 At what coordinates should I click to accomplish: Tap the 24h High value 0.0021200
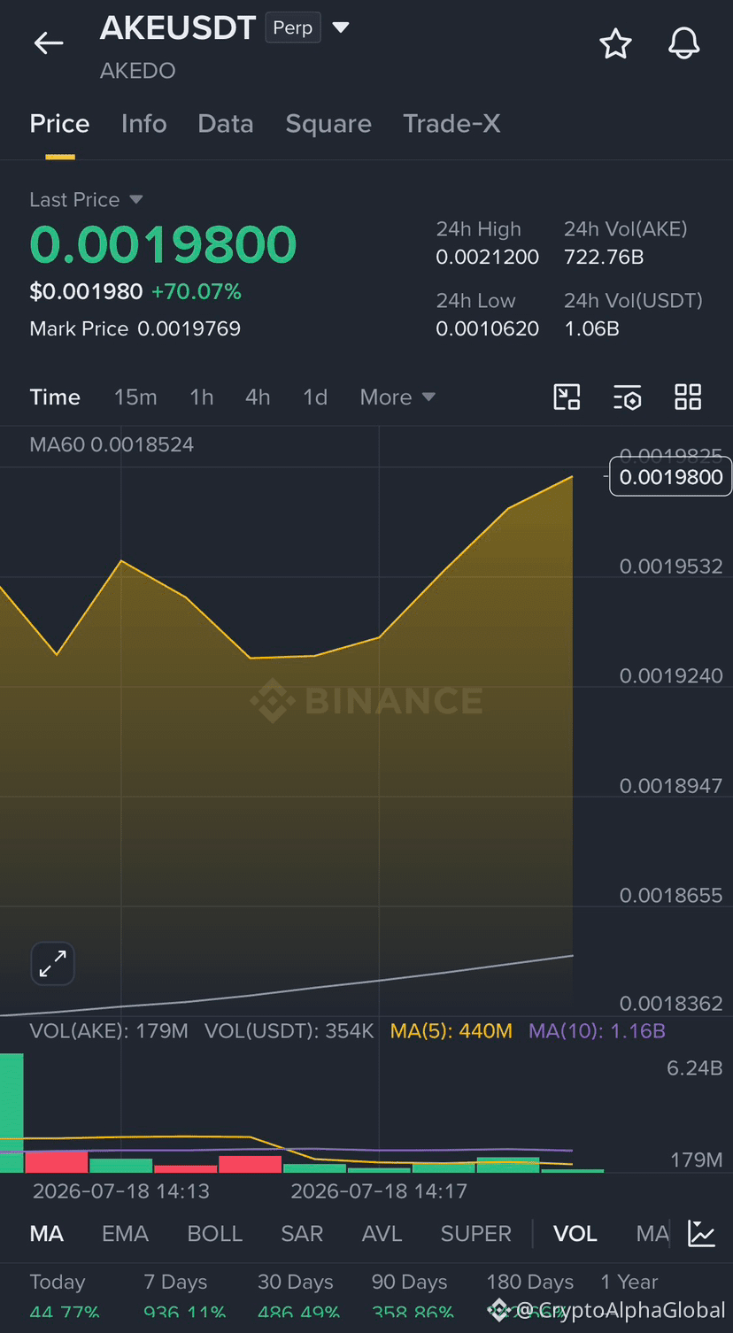(x=488, y=258)
